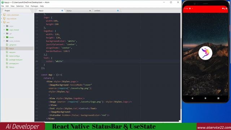The image size is (231, 130).
Task: Open package.json from the tree
Action: 14,64
